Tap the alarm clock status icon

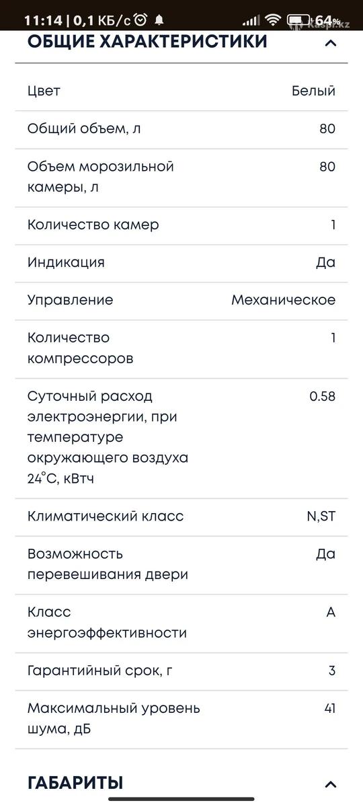(x=140, y=20)
